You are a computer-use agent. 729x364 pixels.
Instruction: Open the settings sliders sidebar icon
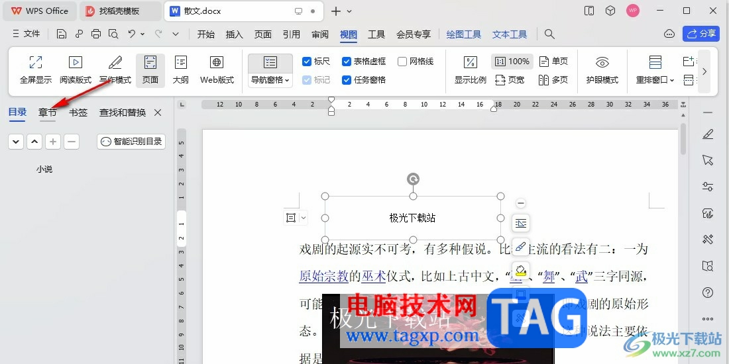click(708, 187)
